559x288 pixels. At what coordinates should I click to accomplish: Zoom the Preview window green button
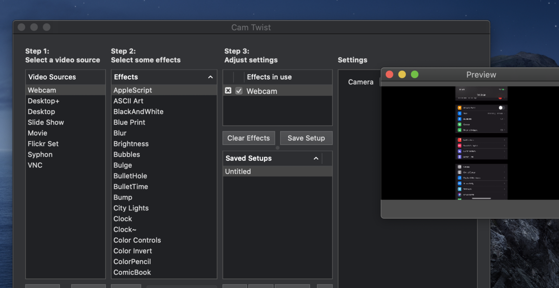click(415, 75)
